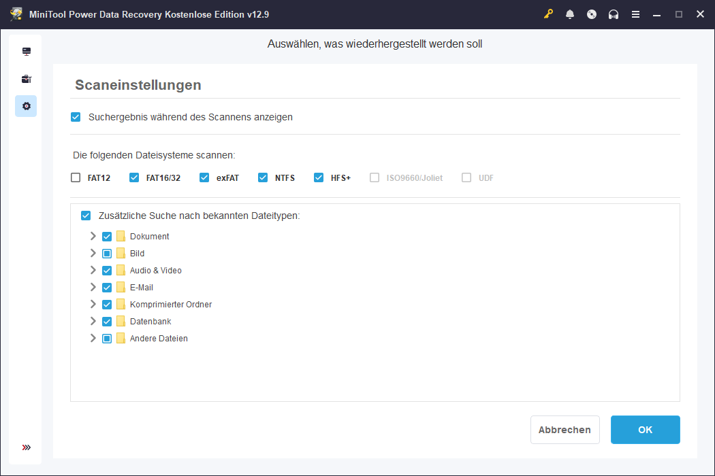Click the E-Mail folder icon
715x476 pixels.
pos(121,287)
